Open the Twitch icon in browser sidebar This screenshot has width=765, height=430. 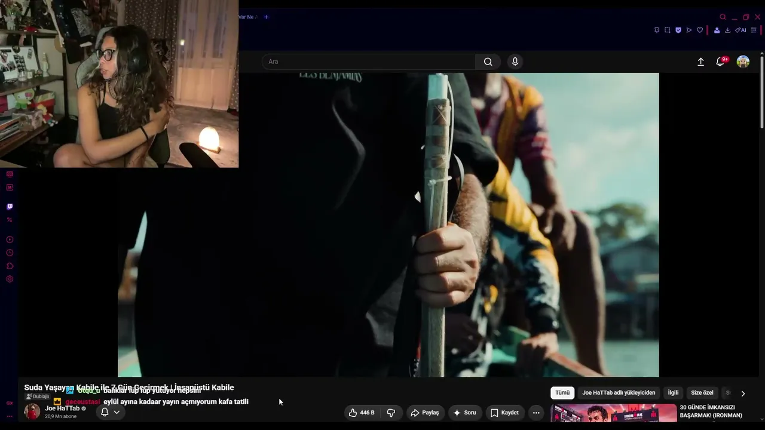point(10,207)
